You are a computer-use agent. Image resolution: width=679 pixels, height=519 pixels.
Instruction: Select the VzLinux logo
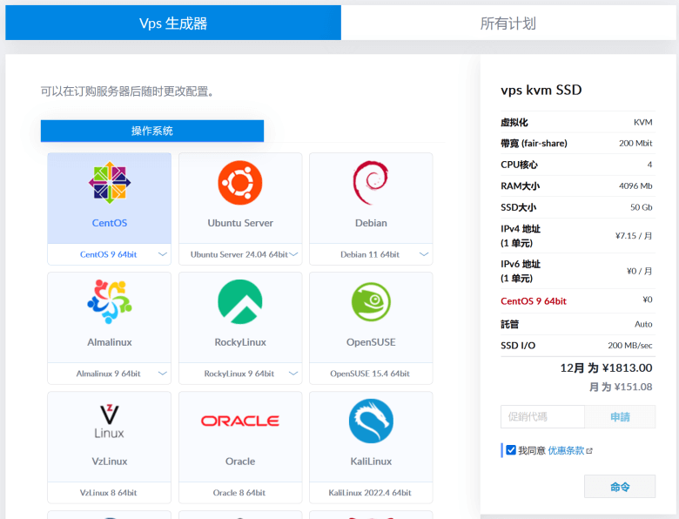tap(109, 421)
